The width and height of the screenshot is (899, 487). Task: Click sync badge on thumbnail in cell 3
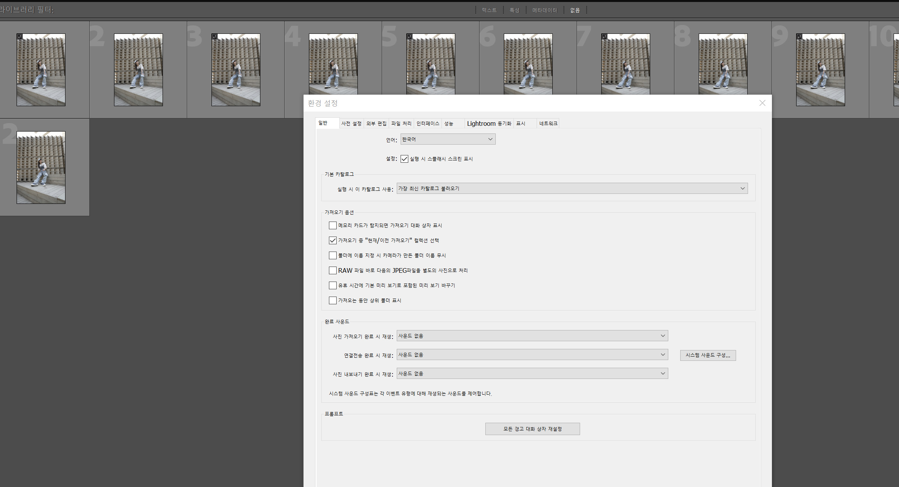coord(215,37)
